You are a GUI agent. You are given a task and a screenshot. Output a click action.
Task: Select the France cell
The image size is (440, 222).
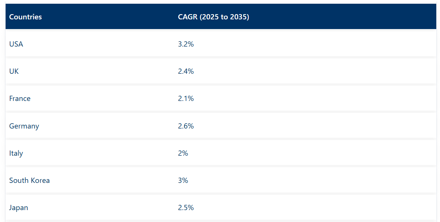(x=20, y=98)
